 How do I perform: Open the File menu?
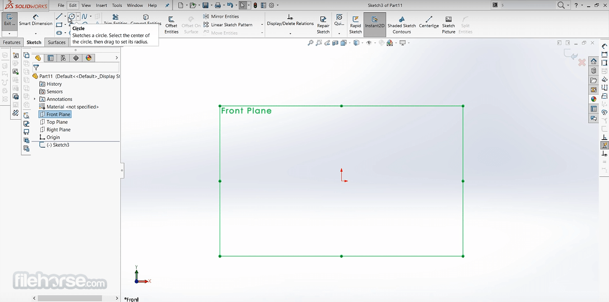pos(61,6)
